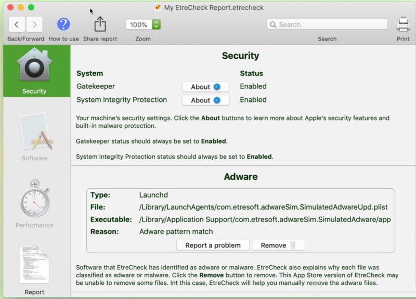Click the green full-screen window button

pos(31,7)
